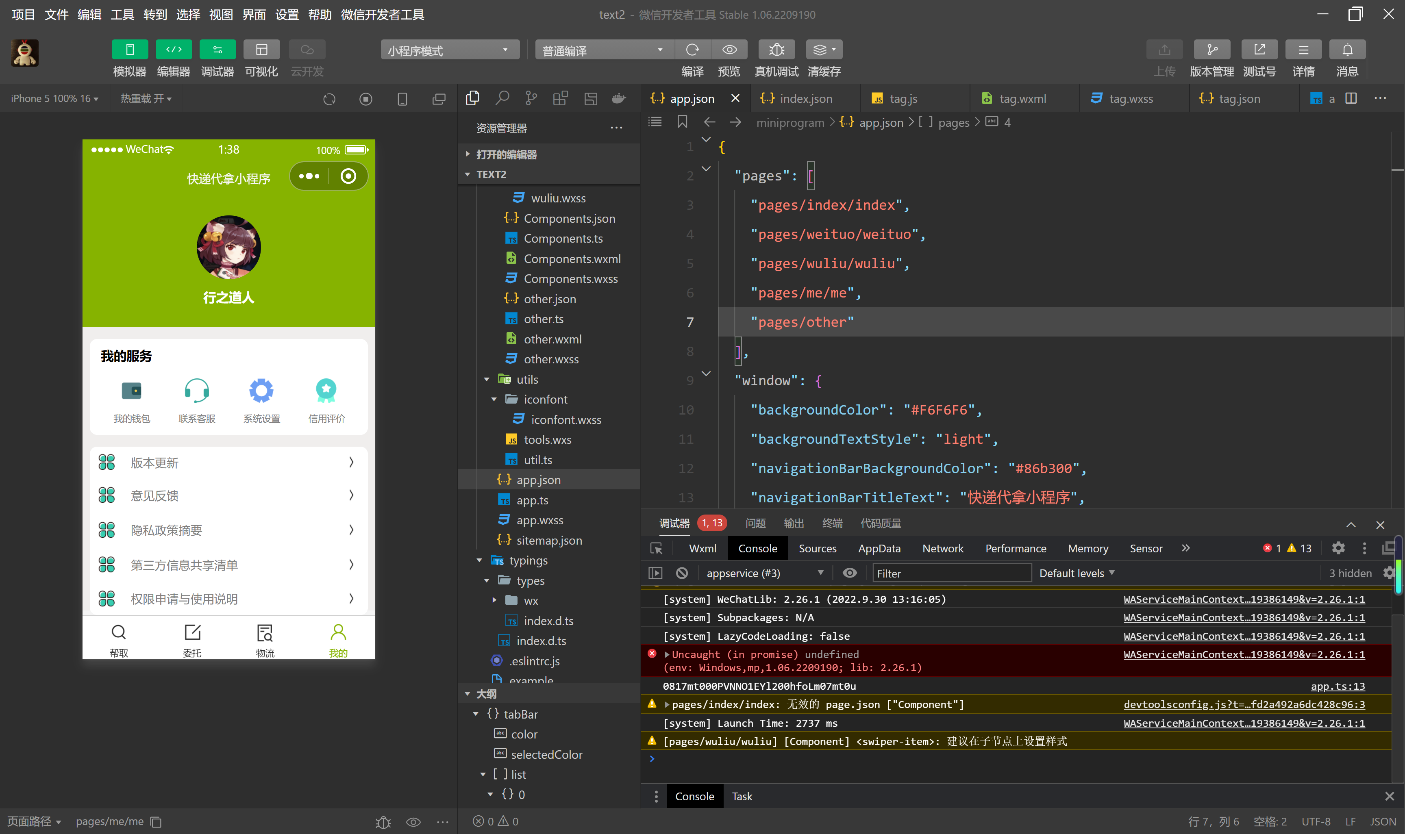Open the 工具 menu in the menu bar
Image resolution: width=1405 pixels, height=834 pixels.
pos(122,15)
